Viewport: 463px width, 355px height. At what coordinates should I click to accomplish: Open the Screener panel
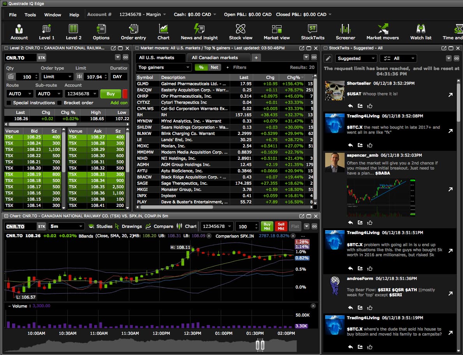pyautogui.click(x=345, y=32)
